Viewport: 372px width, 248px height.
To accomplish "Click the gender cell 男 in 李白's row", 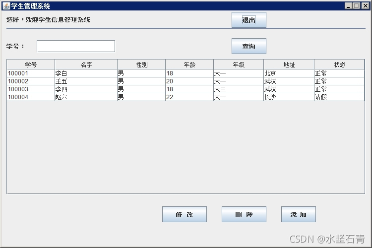I will (141, 73).
